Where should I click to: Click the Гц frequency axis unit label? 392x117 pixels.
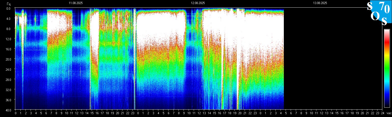(9, 4)
